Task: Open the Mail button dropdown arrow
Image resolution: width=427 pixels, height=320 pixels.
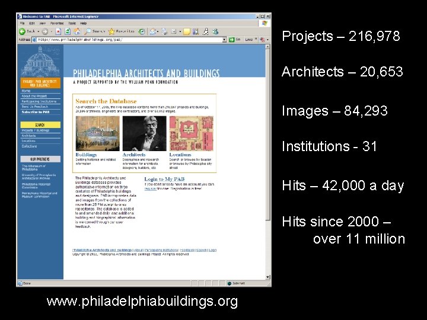Action: (x=158, y=31)
